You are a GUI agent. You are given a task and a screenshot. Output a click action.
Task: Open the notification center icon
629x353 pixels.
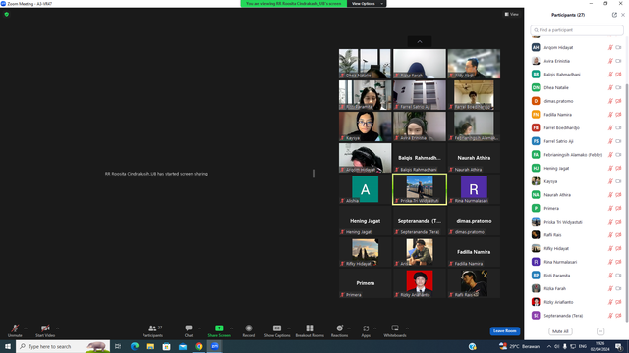coord(619,346)
